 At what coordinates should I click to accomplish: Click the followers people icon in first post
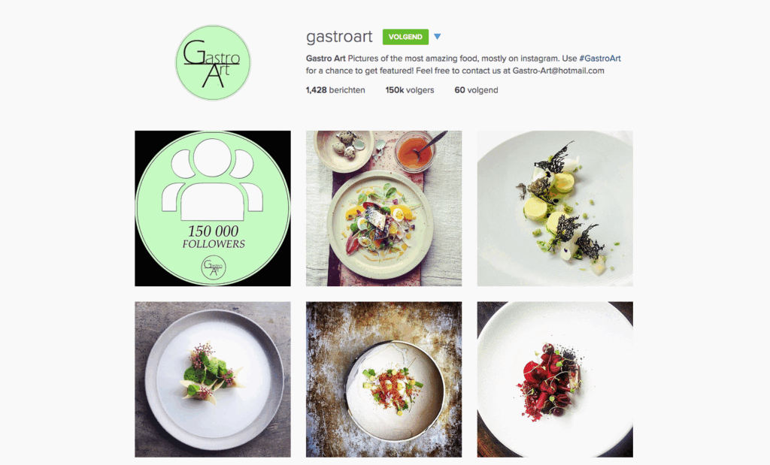point(212,180)
